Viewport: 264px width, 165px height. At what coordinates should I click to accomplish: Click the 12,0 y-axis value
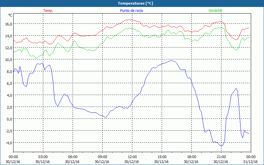(x=9, y=48)
